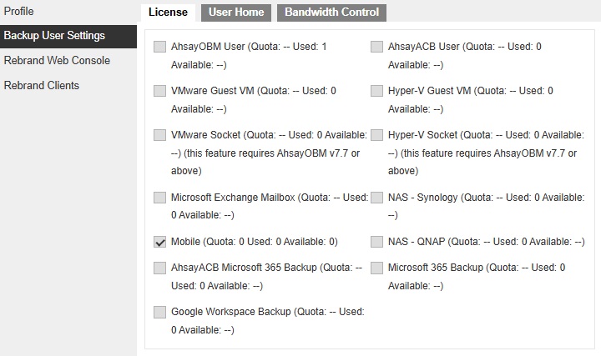601x356 pixels.
Task: Check the AhsayACB User option
Action: 376,47
